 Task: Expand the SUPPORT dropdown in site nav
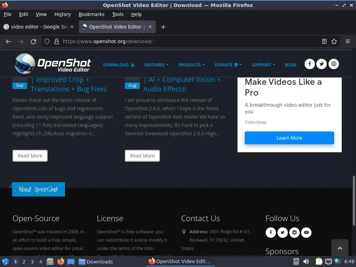click(264, 65)
